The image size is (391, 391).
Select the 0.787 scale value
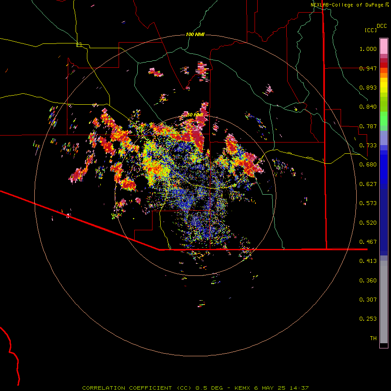(x=368, y=126)
